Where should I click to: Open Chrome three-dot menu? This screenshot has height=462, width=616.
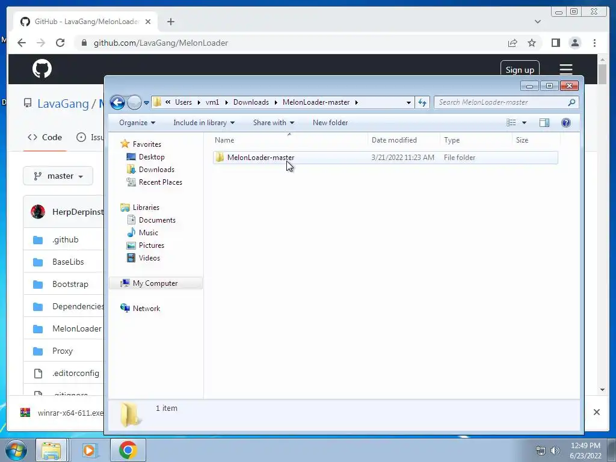pyautogui.click(x=594, y=43)
